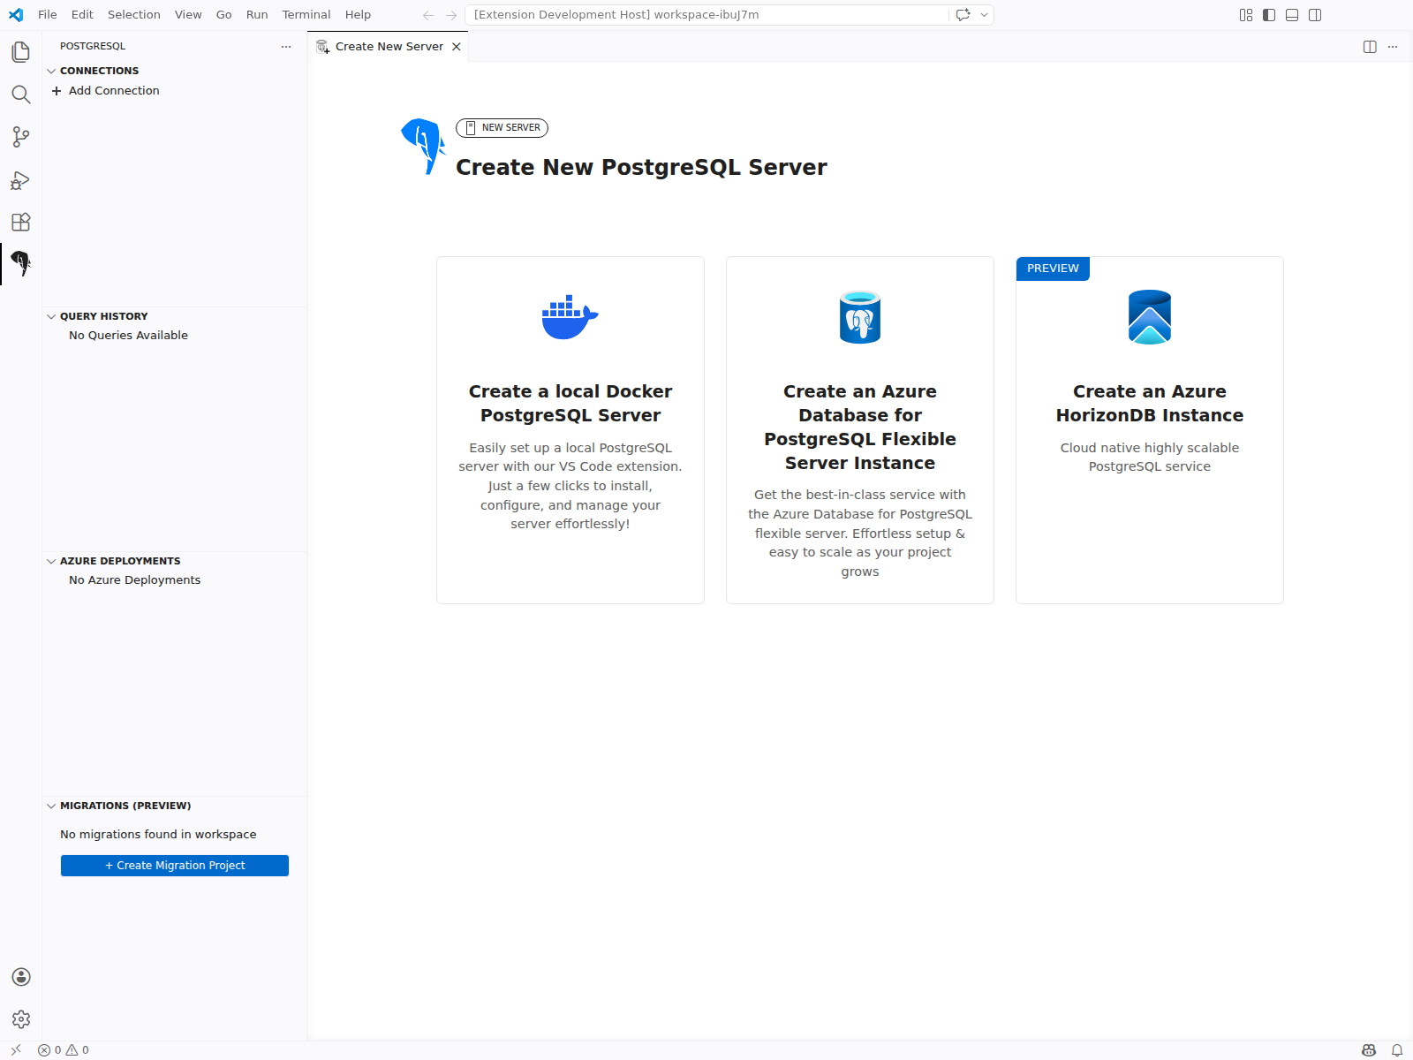The height and width of the screenshot is (1060, 1413).
Task: Open the Go menu
Action: coord(224,15)
